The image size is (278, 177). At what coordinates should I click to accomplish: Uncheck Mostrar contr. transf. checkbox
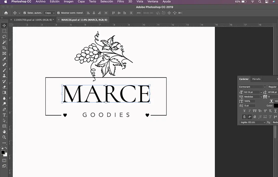pos(59,13)
